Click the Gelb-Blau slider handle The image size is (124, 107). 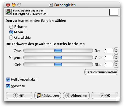[x=58, y=65]
